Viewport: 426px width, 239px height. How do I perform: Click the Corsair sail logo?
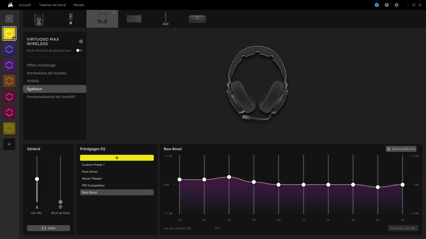coord(10,5)
